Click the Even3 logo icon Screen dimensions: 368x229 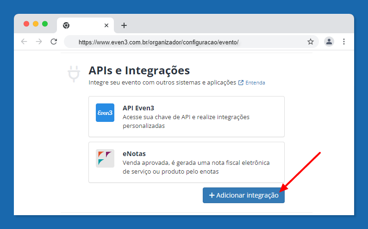(105, 113)
